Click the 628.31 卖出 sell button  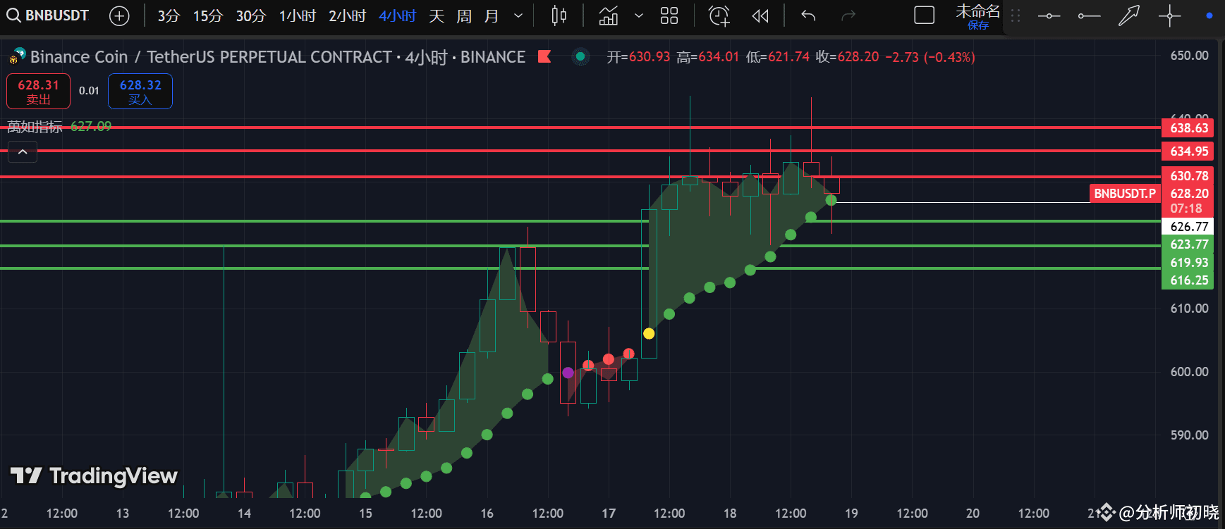click(x=39, y=92)
